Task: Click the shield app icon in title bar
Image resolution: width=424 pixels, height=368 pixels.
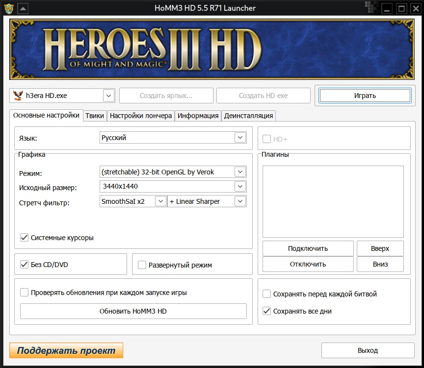Action: [x=9, y=8]
